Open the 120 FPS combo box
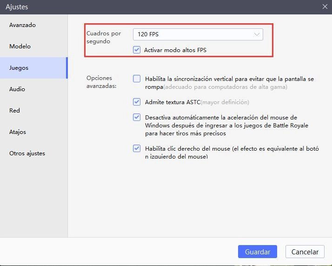The width and height of the screenshot is (332, 266). click(x=197, y=34)
